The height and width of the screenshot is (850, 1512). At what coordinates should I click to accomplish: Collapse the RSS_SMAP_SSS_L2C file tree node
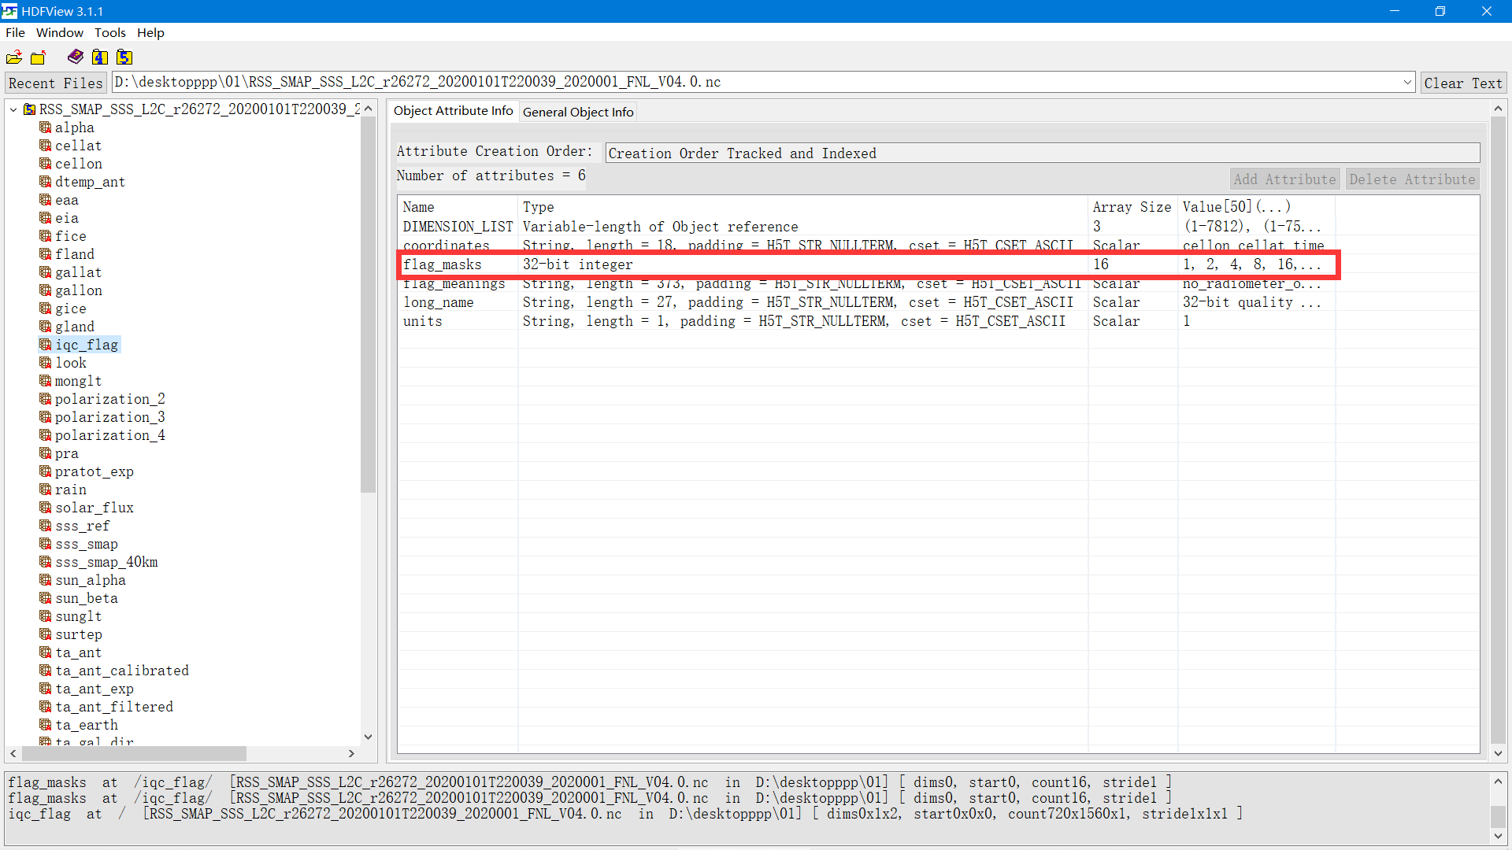coord(13,109)
